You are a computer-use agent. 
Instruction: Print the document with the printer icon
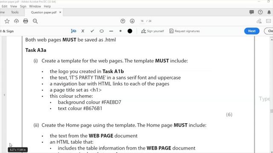[x=26, y=21]
